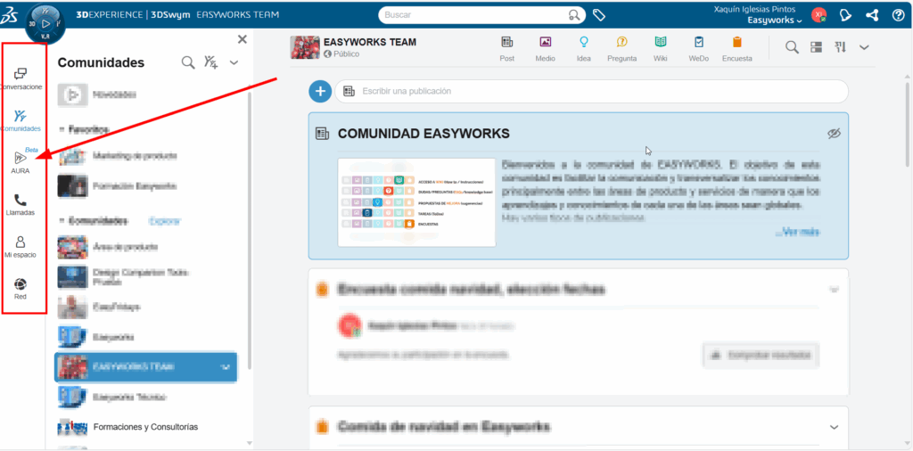The image size is (913, 451).
Task: Create a new Post
Action: (x=507, y=48)
